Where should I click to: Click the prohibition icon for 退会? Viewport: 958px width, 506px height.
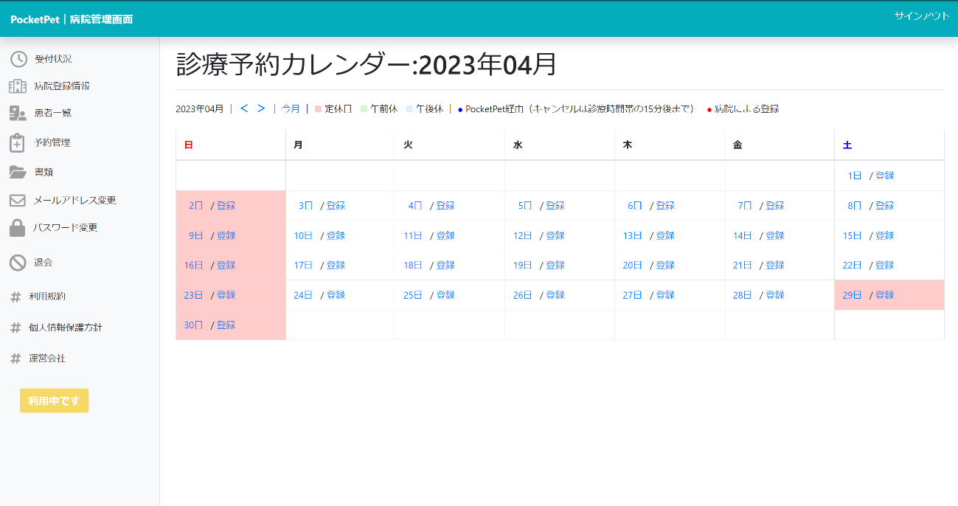point(18,262)
